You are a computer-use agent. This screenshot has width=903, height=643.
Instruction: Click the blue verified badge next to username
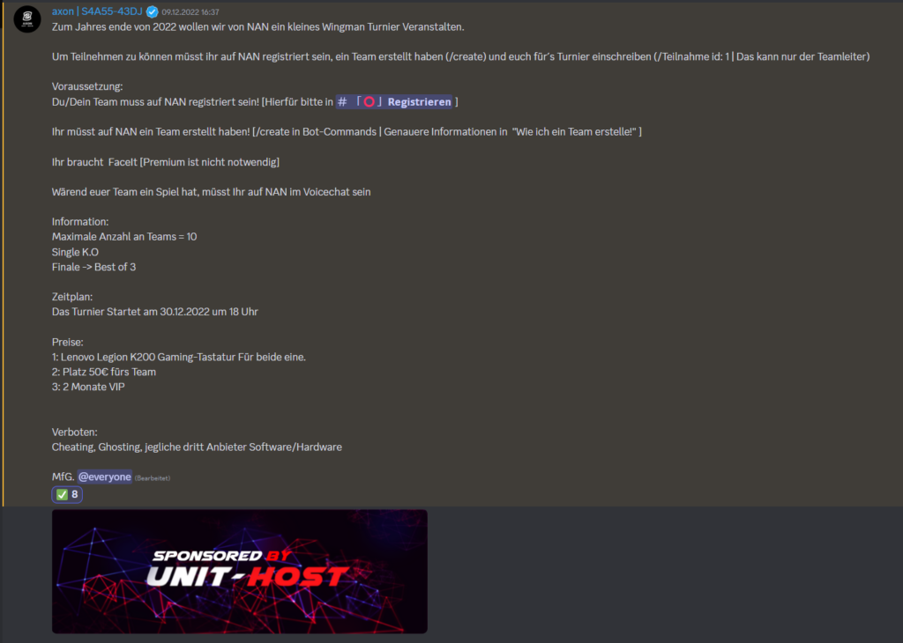point(152,11)
